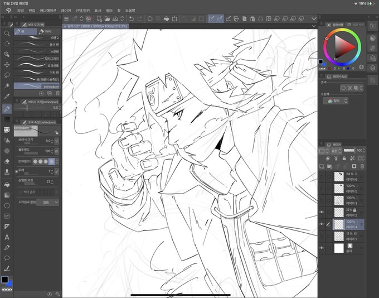
Task: Select the Figure ellipse tool
Action: click(x=7, y=205)
